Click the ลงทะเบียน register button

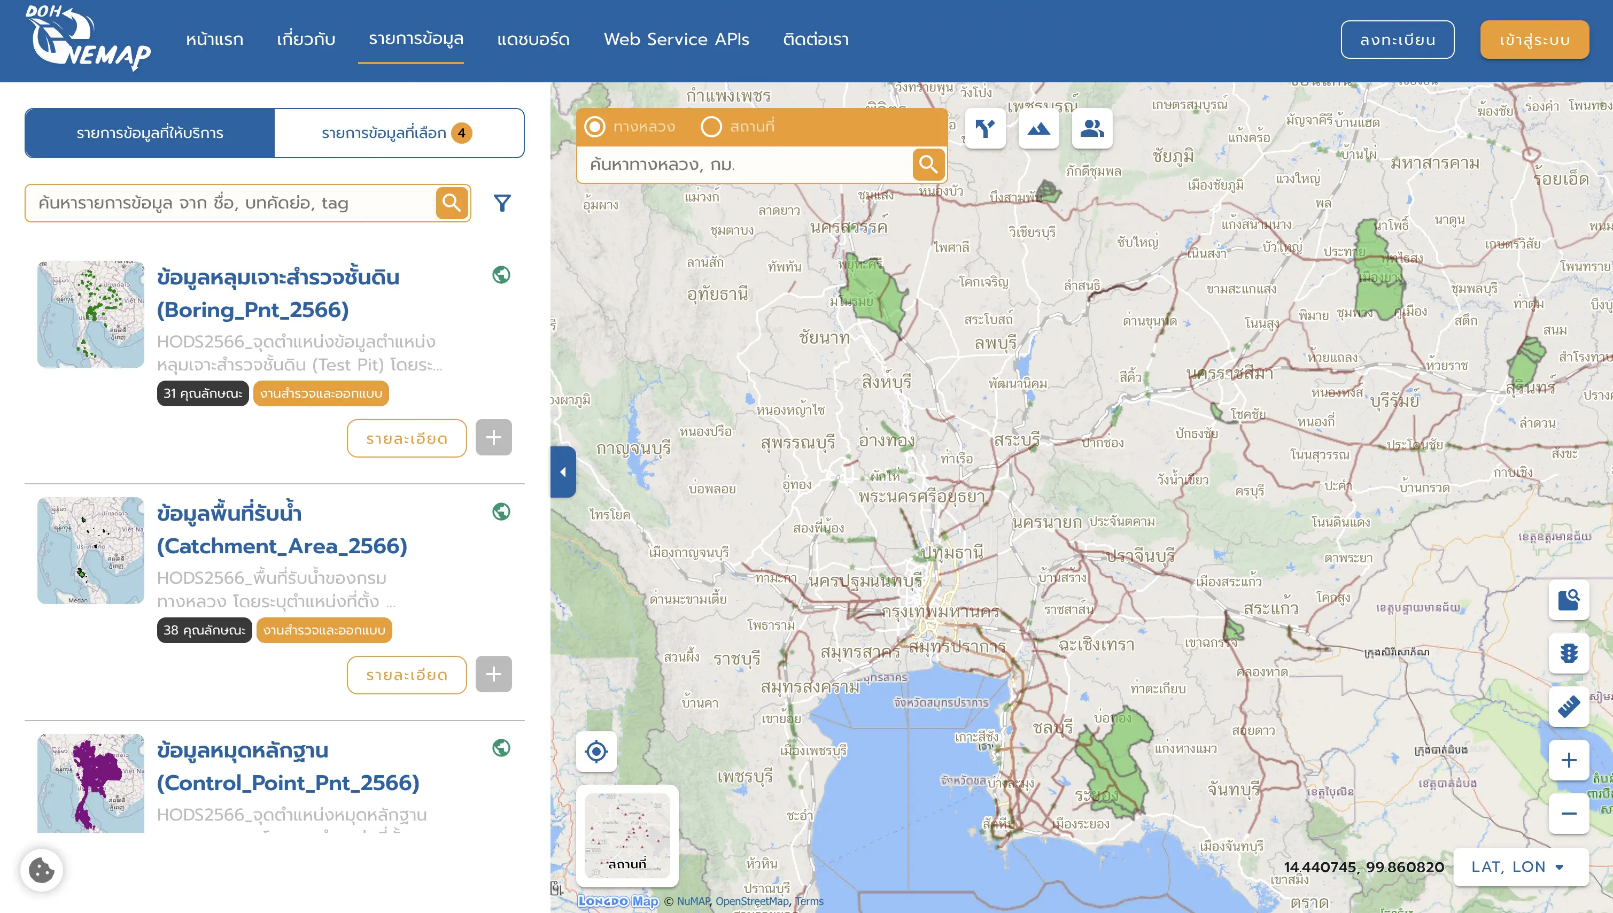point(1398,40)
